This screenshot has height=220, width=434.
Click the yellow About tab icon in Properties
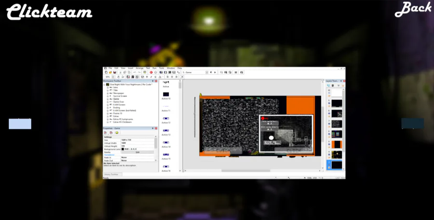(x=117, y=133)
